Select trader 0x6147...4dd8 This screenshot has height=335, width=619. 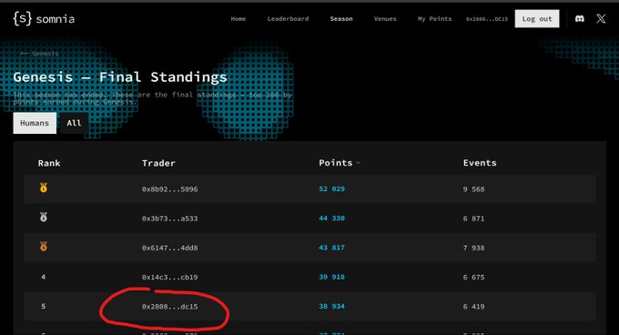(169, 248)
